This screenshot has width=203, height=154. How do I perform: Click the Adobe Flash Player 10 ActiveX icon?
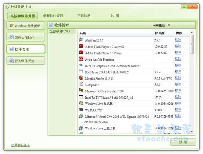tap(81, 46)
